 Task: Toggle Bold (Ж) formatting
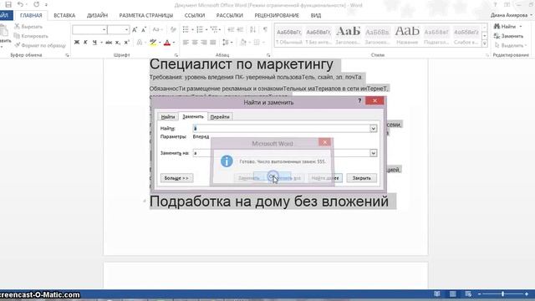point(76,43)
